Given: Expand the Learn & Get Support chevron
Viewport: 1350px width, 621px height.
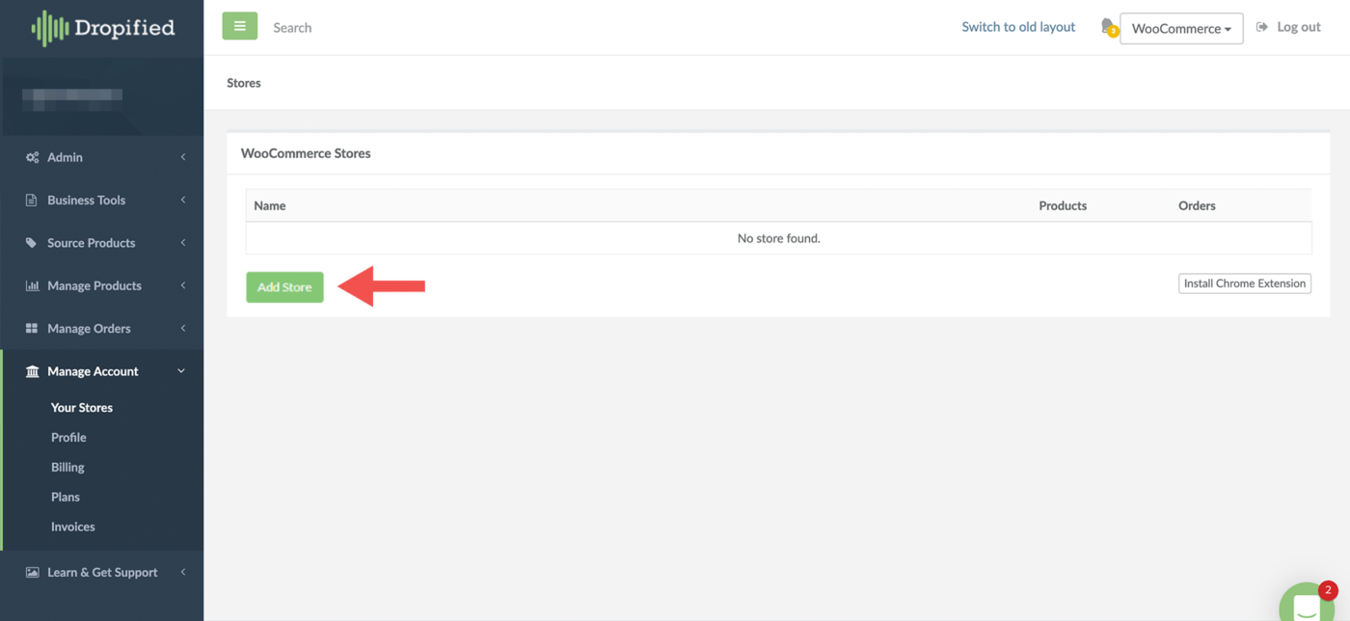Looking at the screenshot, I should [x=183, y=572].
